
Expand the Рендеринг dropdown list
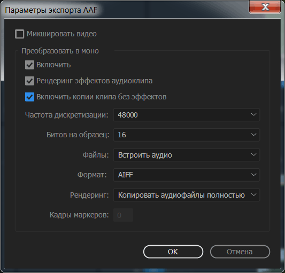pos(187,195)
